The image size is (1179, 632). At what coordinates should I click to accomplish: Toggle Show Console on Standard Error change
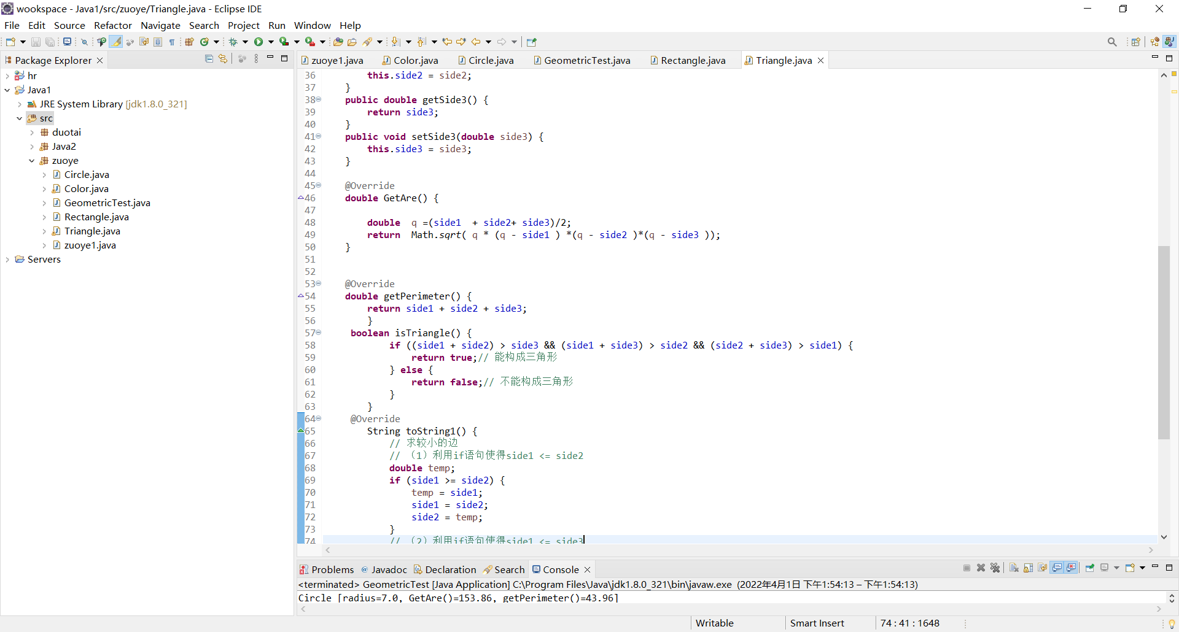tap(1072, 568)
